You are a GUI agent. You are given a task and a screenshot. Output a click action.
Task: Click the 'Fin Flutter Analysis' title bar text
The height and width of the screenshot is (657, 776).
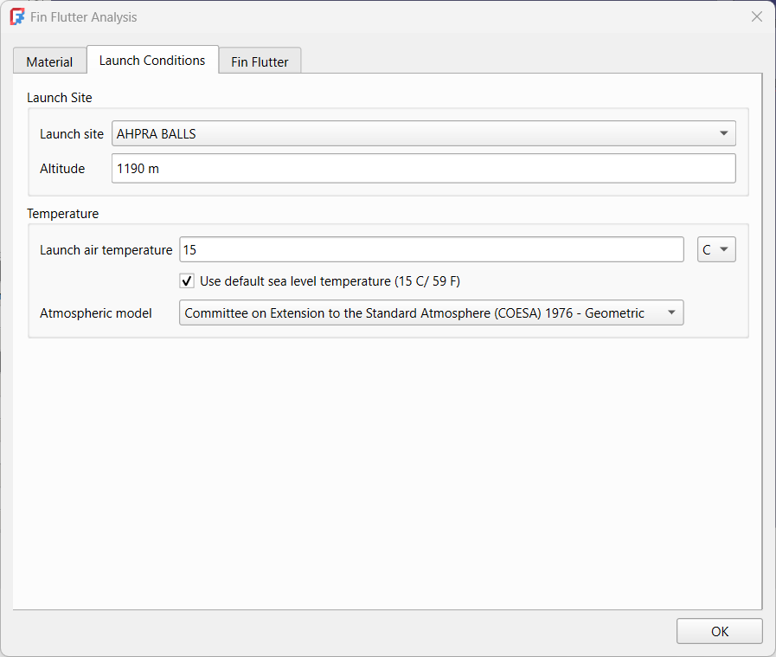click(x=83, y=17)
